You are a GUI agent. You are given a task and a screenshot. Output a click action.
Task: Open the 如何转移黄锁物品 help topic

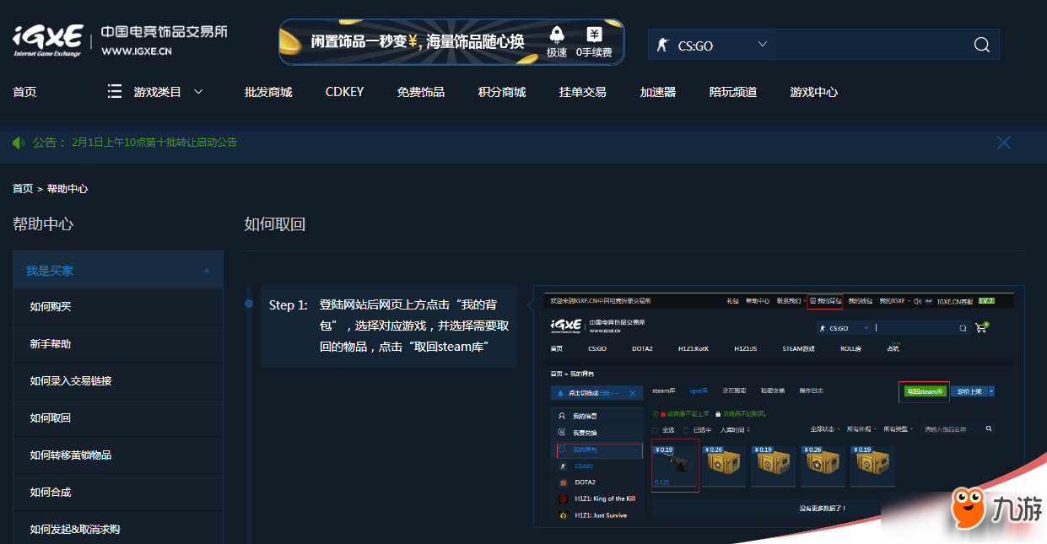pos(118,455)
